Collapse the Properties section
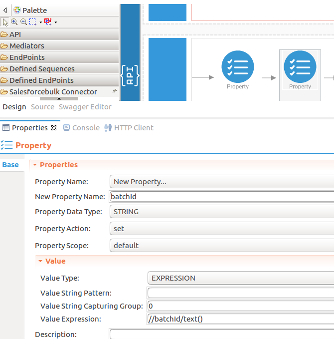Screen dimensions: 334x339 (x=35, y=165)
